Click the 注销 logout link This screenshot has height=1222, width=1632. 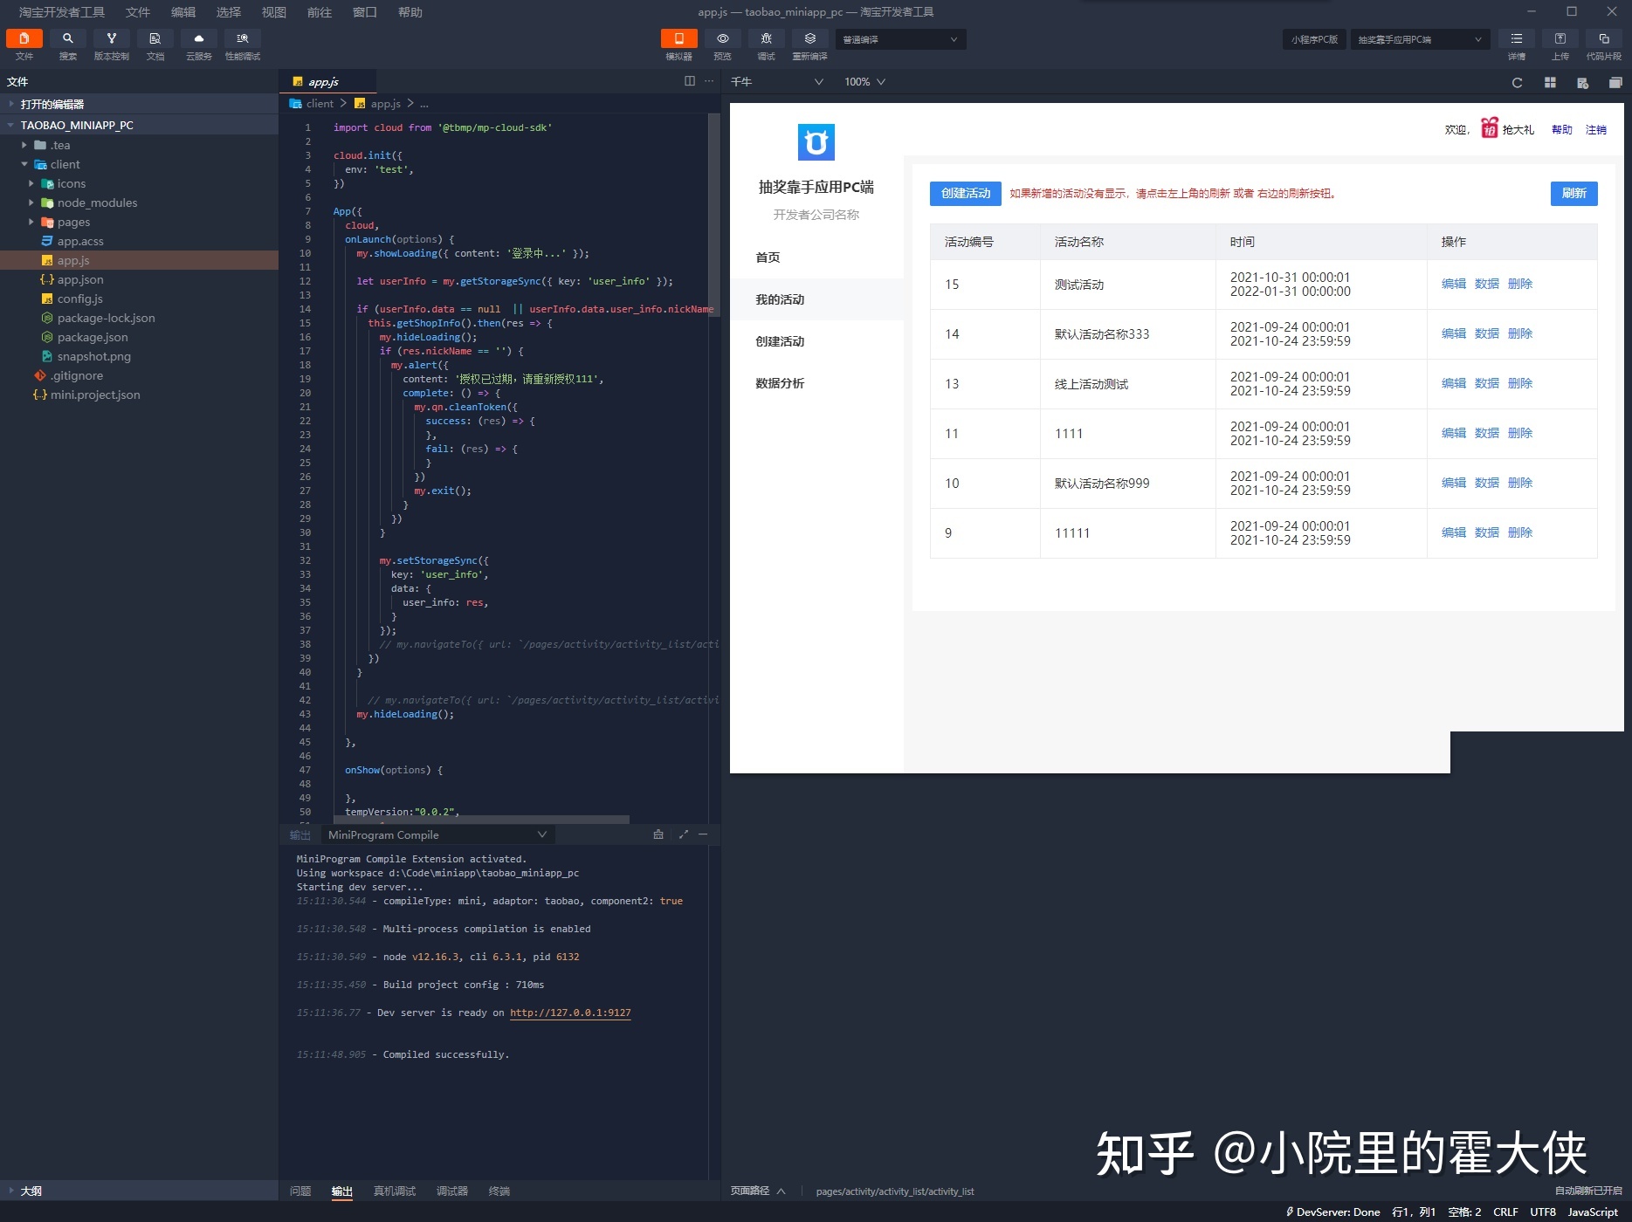pyautogui.click(x=1596, y=129)
